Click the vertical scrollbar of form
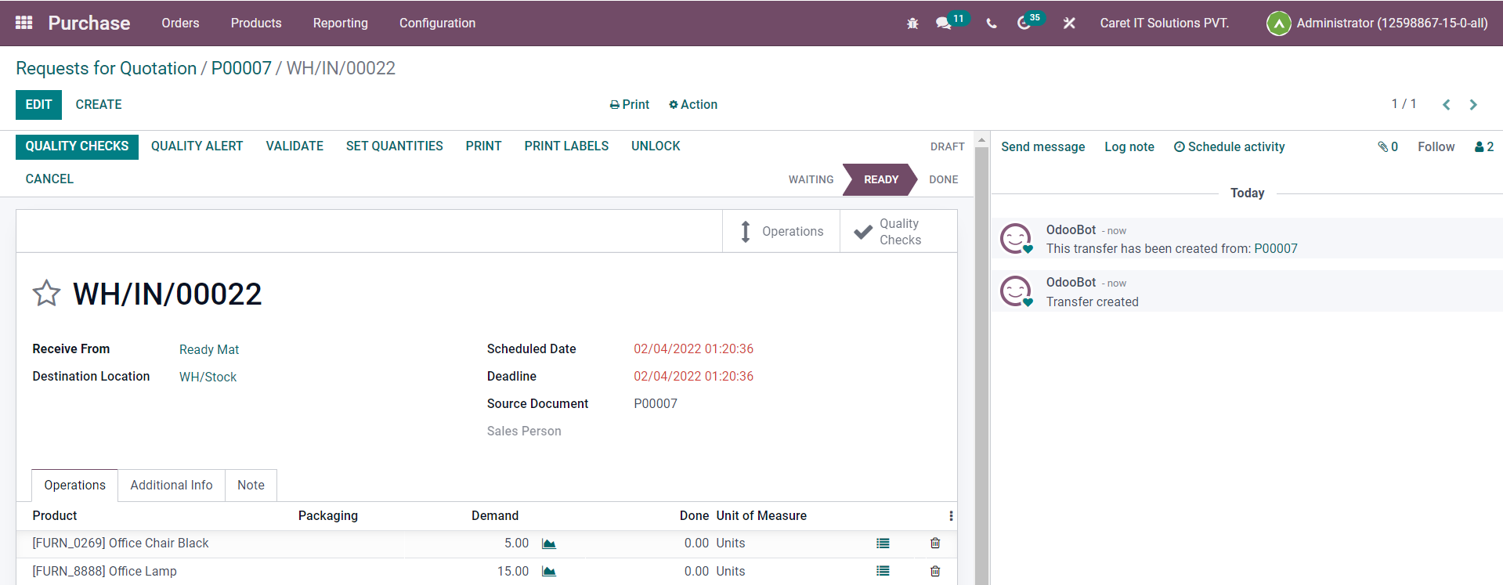Image resolution: width=1503 pixels, height=585 pixels. click(x=981, y=352)
